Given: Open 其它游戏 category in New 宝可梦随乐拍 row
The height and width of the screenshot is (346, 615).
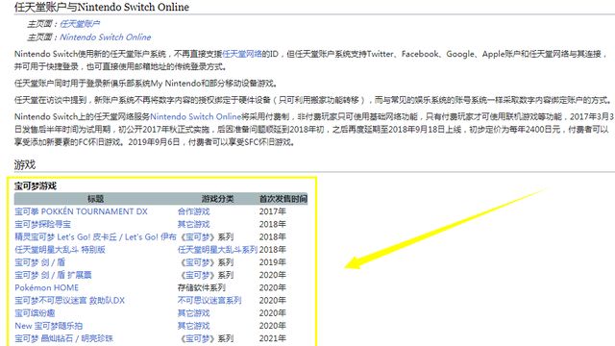Looking at the screenshot, I should [x=194, y=326].
